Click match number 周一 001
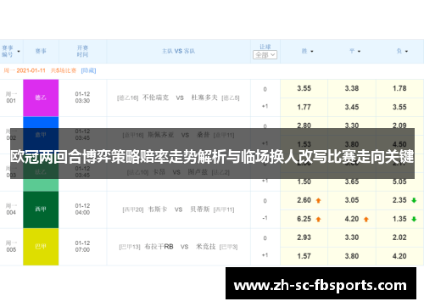424x307 pixels. tap(11, 98)
